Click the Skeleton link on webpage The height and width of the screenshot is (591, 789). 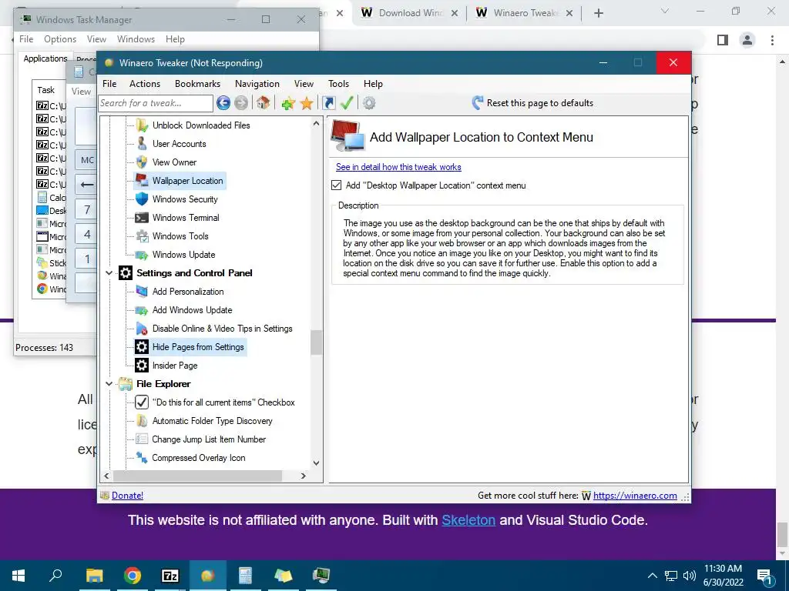pyautogui.click(x=468, y=519)
